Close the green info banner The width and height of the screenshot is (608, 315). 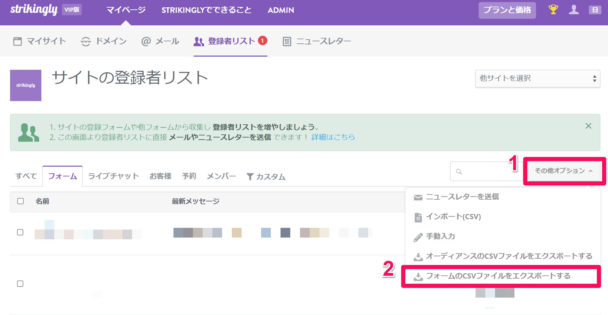tap(588, 126)
